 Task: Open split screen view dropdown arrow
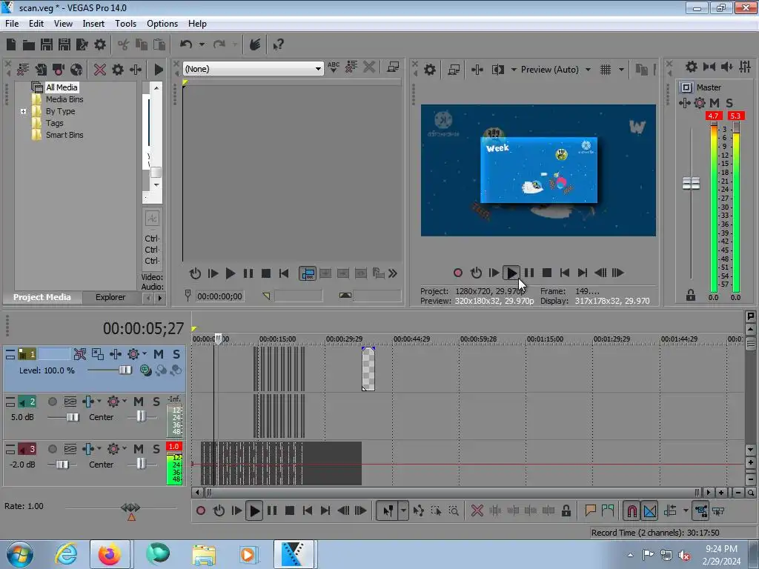(x=513, y=70)
